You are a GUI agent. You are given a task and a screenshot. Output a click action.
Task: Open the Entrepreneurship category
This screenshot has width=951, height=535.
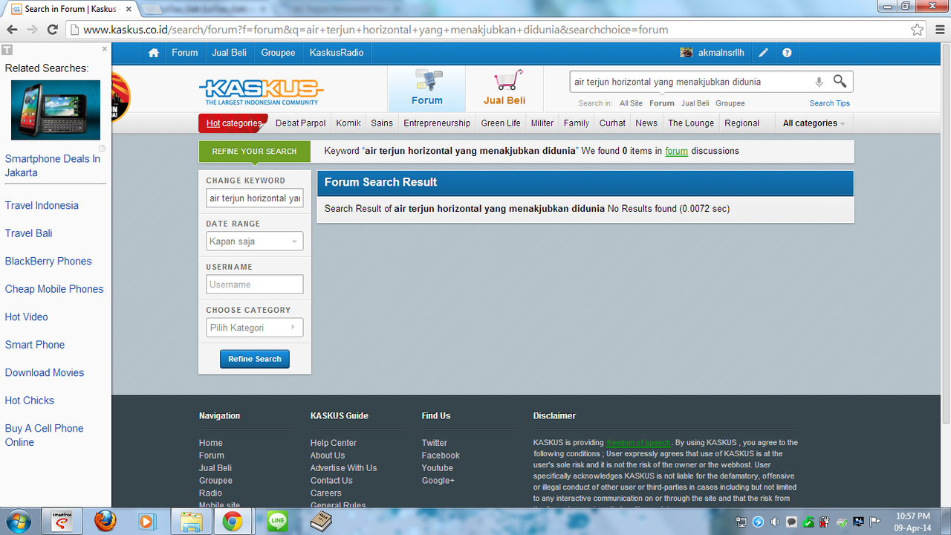[x=437, y=123]
